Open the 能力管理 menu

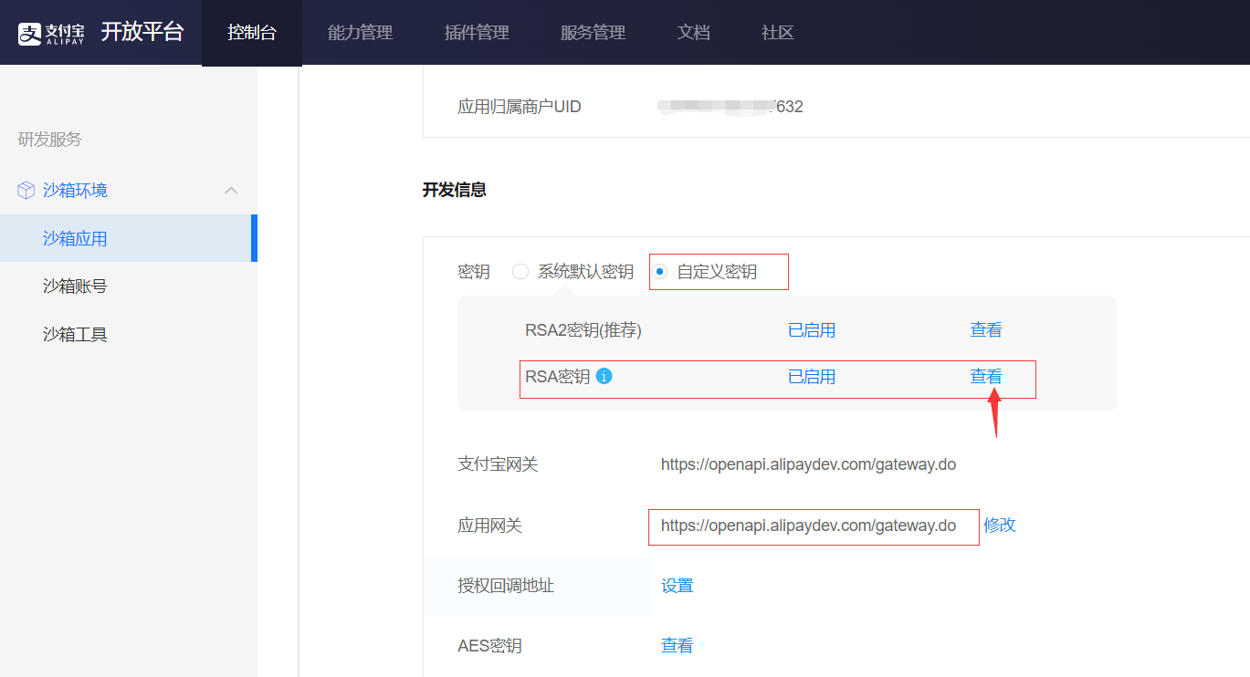pos(360,33)
